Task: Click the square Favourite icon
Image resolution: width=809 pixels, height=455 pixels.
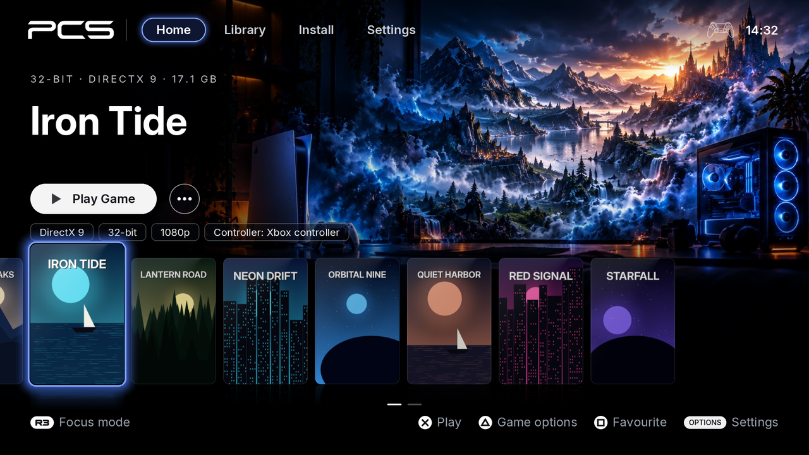Action: pyautogui.click(x=601, y=422)
